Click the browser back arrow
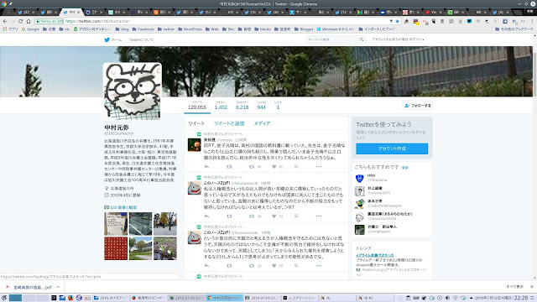 (x=5, y=21)
